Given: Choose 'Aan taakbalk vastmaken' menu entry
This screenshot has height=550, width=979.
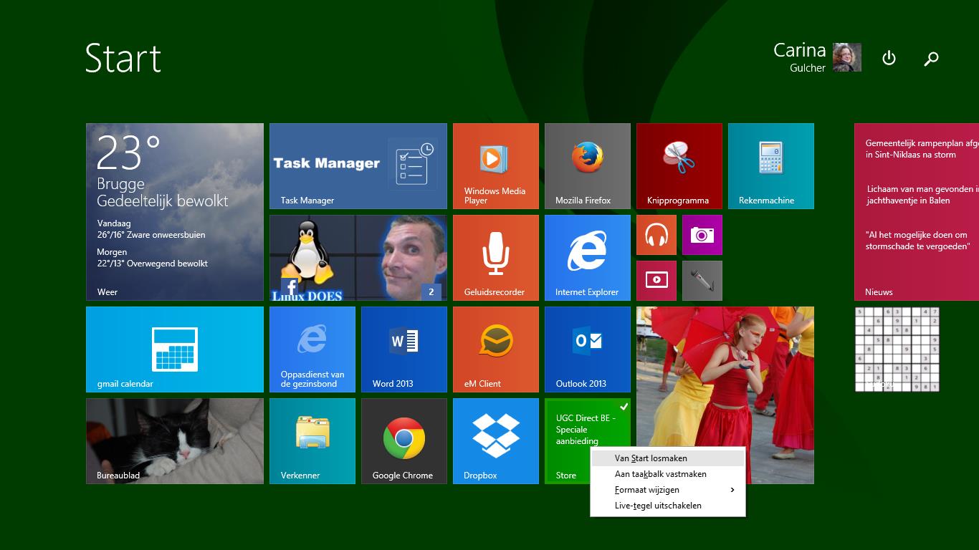Looking at the screenshot, I should pyautogui.click(x=668, y=474).
